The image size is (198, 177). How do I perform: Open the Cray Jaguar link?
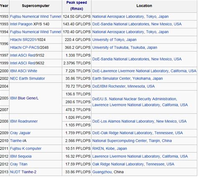(x=20, y=133)
